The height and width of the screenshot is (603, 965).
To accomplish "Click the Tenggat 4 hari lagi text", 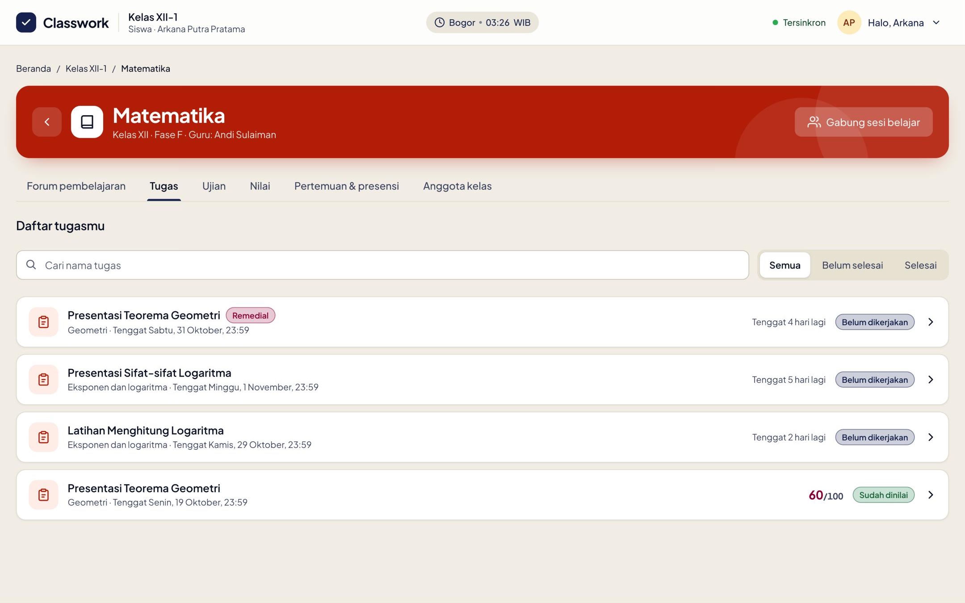I will [x=789, y=322].
